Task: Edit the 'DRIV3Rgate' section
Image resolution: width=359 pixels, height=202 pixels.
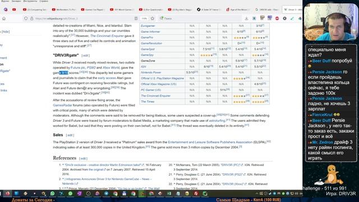Action: [86, 56]
